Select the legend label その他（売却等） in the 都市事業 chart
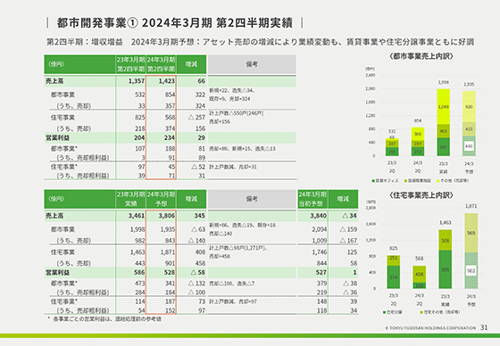 pos(454,181)
